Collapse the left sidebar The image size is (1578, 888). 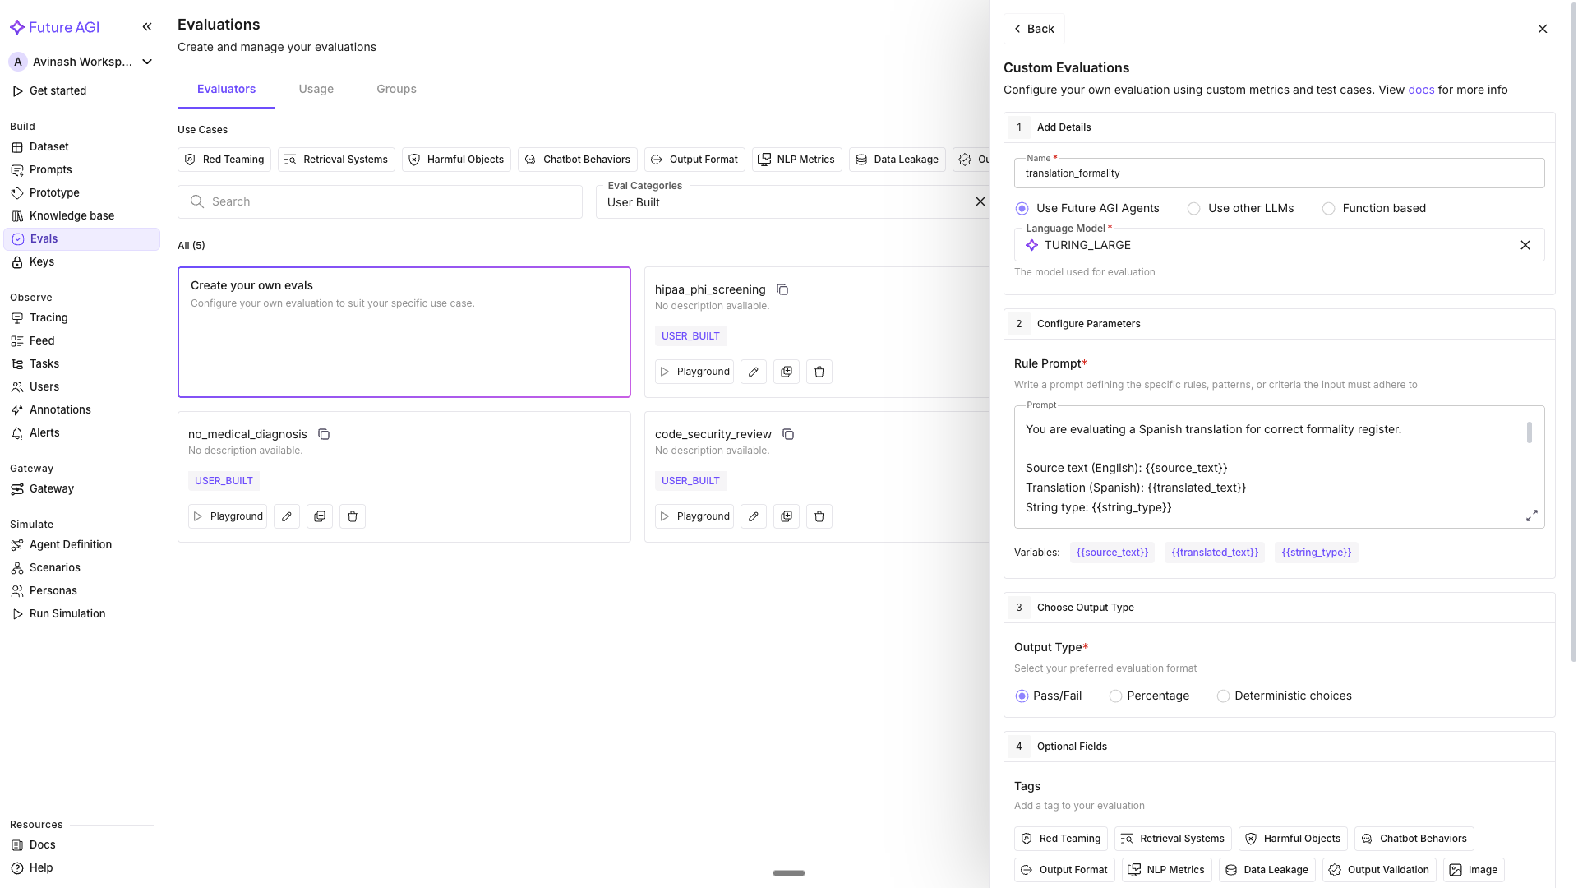pyautogui.click(x=147, y=27)
